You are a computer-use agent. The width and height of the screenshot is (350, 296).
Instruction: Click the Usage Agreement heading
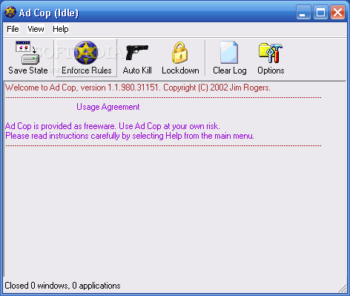click(x=108, y=107)
